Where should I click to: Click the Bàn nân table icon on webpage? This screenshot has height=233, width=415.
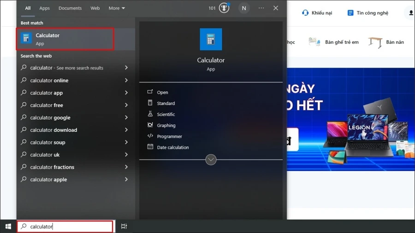tap(375, 42)
